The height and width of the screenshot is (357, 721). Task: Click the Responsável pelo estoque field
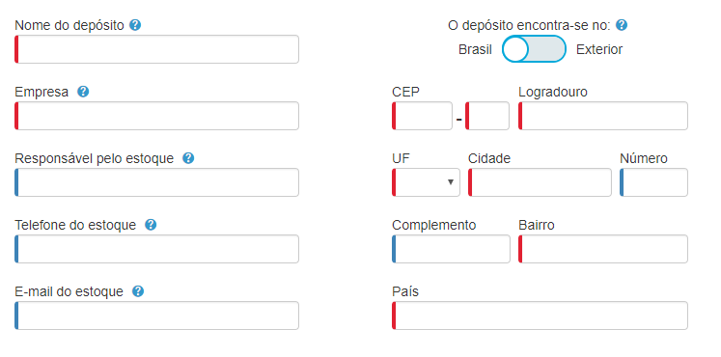(156, 182)
